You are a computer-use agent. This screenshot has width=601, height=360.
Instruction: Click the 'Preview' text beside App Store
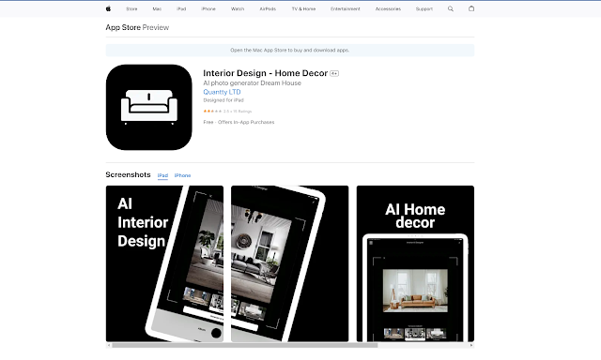156,27
